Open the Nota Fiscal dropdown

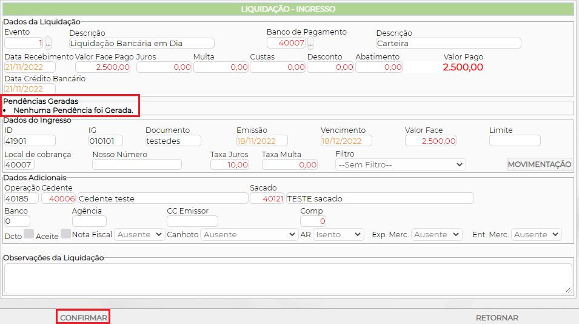[139, 234]
